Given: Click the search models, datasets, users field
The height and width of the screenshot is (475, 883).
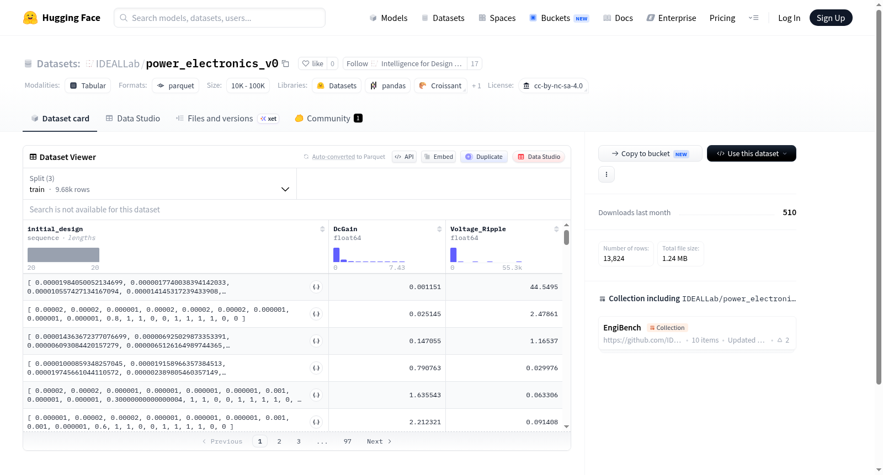Looking at the screenshot, I should point(220,18).
